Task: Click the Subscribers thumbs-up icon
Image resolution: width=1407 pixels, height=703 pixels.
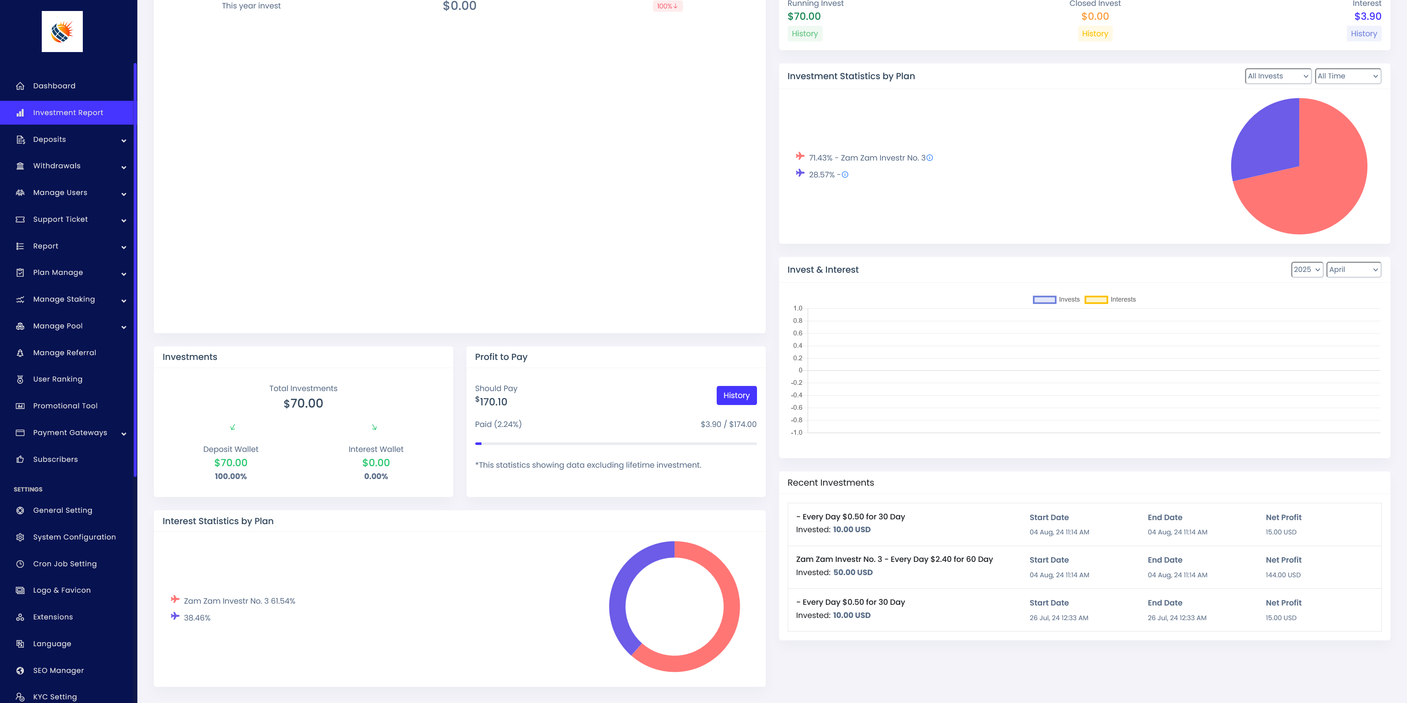Action: [x=20, y=459]
